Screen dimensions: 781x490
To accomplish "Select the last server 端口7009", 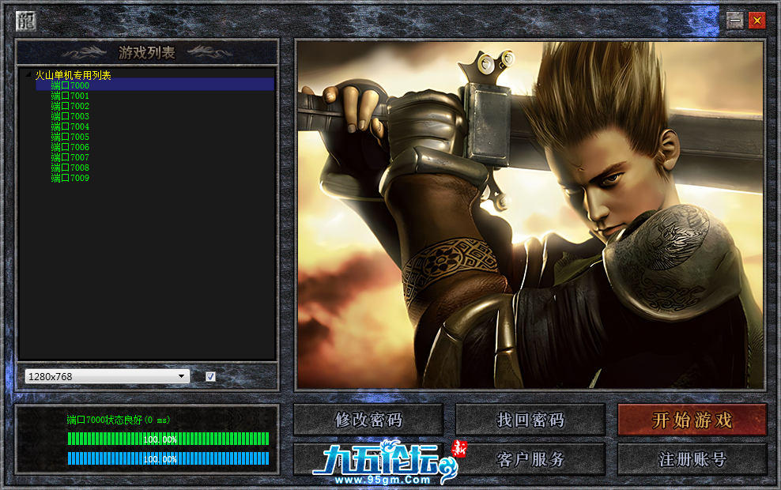I will tap(70, 178).
